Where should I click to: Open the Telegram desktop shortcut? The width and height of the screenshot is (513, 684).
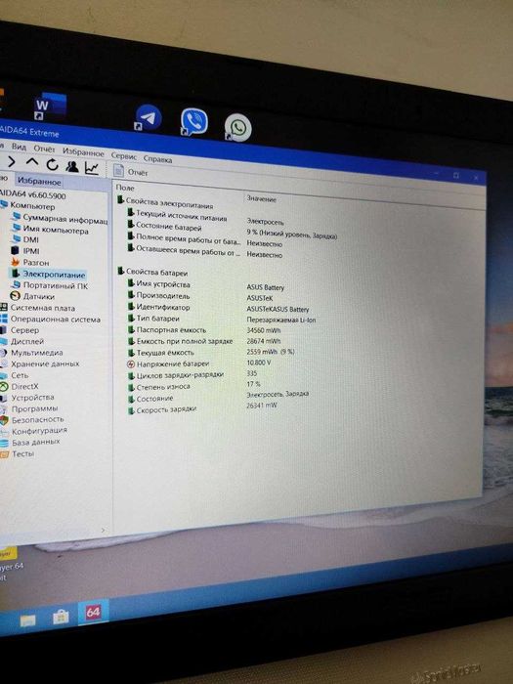(x=148, y=118)
